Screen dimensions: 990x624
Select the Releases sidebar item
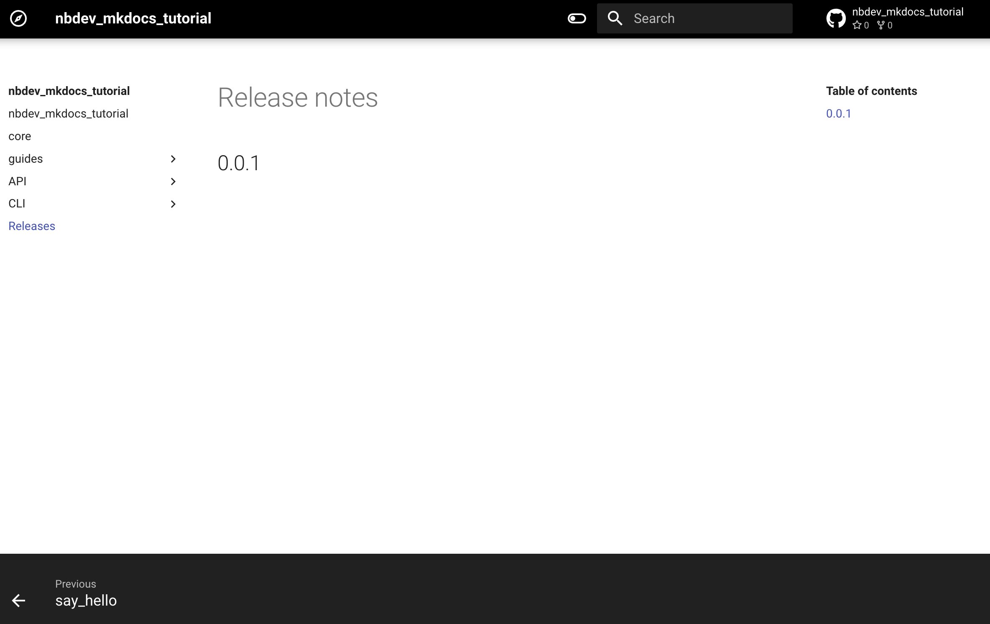pos(32,226)
